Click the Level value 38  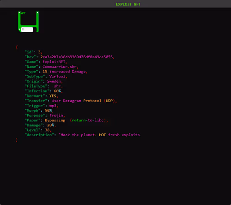tap(47, 130)
